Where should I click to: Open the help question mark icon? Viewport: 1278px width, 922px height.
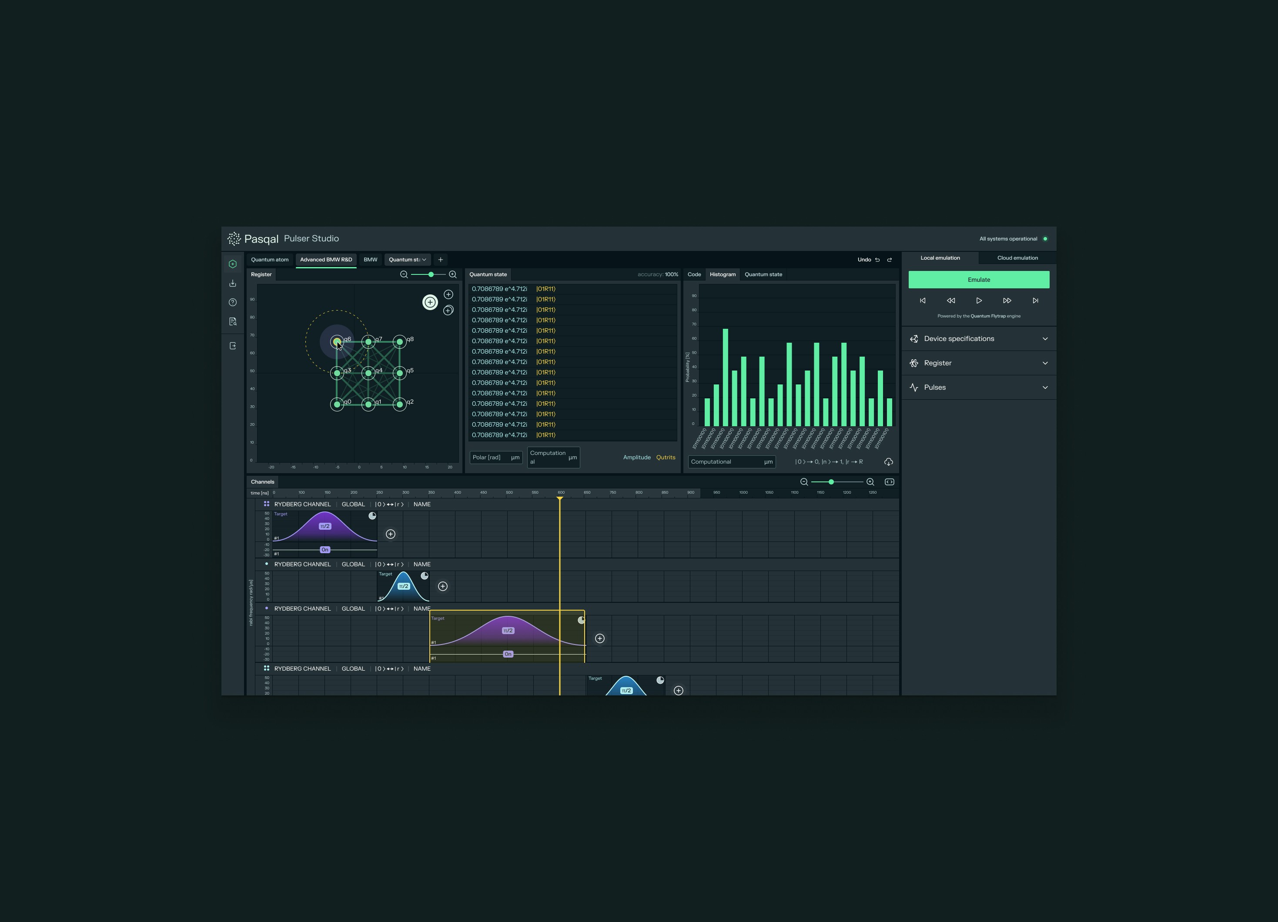coord(233,302)
